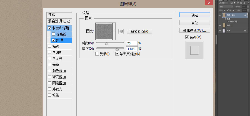250x116 pixels.
Task: Click the adjustment layer filter icon
Action: 235,3
